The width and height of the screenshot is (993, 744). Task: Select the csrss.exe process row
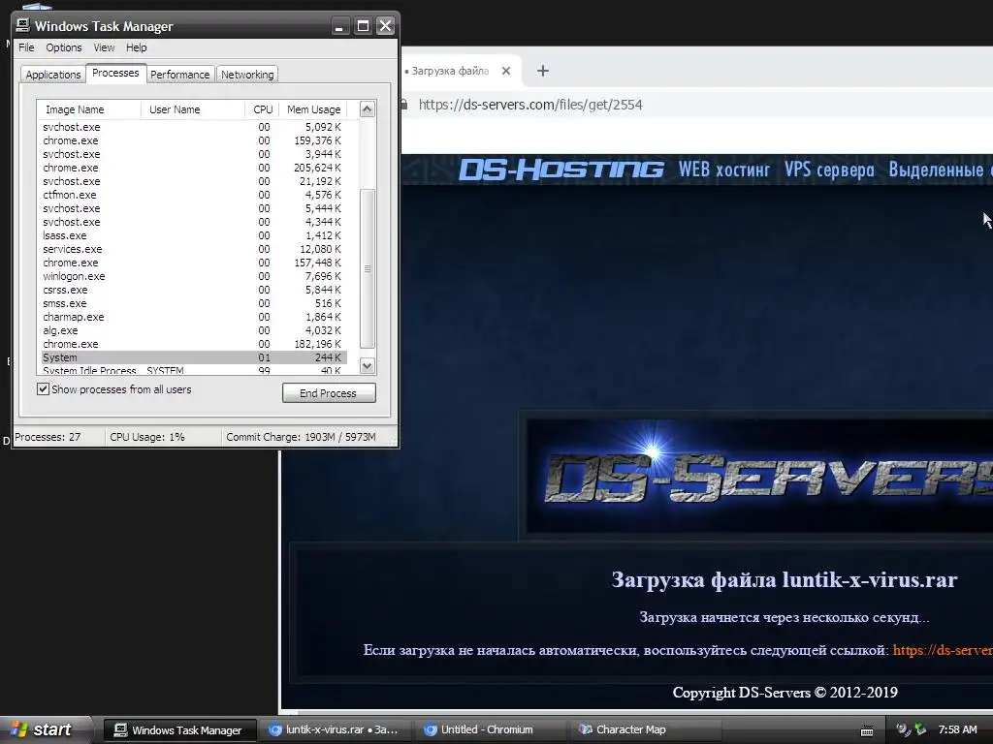click(x=194, y=290)
